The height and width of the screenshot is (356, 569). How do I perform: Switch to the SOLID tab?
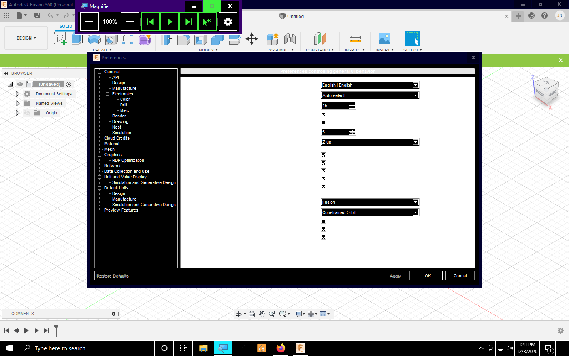click(66, 26)
